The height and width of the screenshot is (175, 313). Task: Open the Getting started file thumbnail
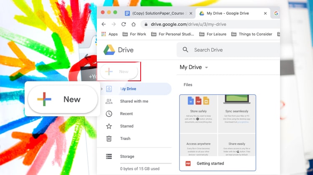pyautogui.click(x=217, y=125)
